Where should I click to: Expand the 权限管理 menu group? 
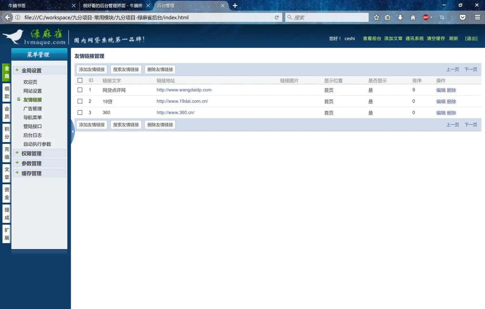tap(39, 153)
